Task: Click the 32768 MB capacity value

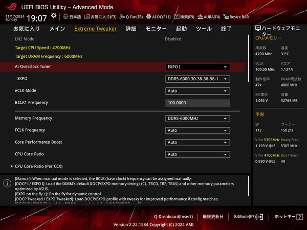Action: click(289, 101)
